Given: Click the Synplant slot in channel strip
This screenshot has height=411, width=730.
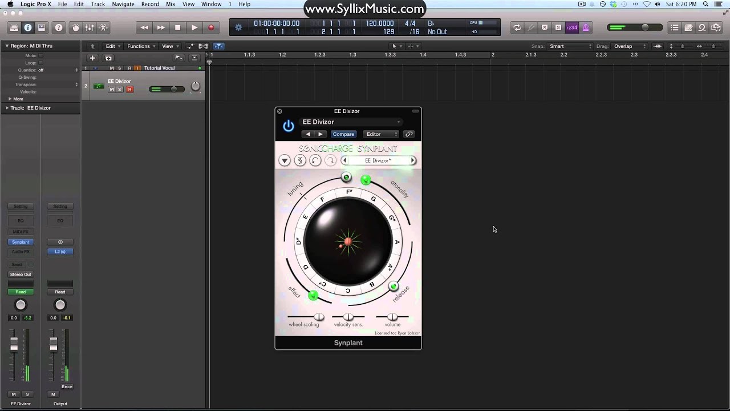Looking at the screenshot, I should (x=21, y=242).
